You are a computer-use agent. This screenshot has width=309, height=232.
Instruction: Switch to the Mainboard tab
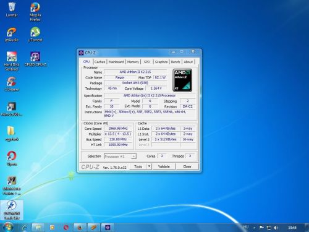pyautogui.click(x=116, y=62)
